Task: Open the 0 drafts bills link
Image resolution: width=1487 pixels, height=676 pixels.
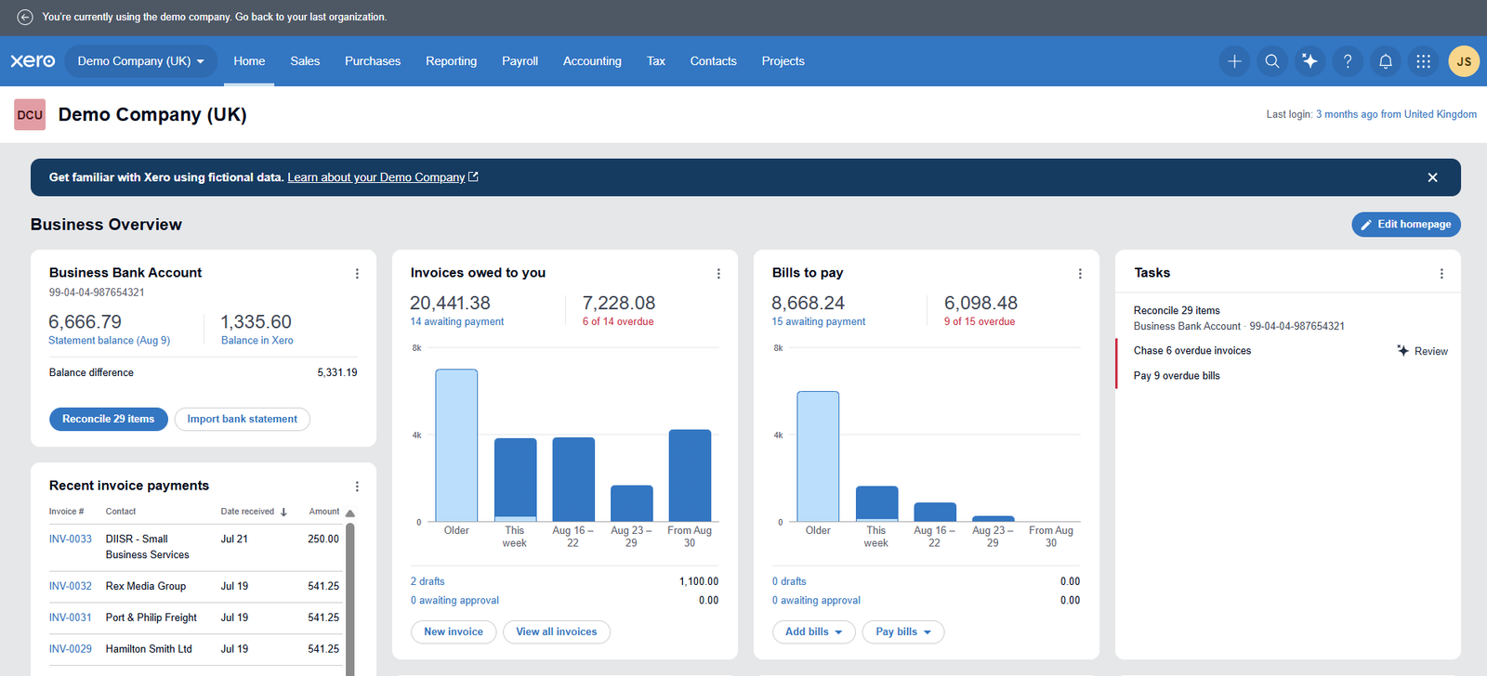Action: 789,582
